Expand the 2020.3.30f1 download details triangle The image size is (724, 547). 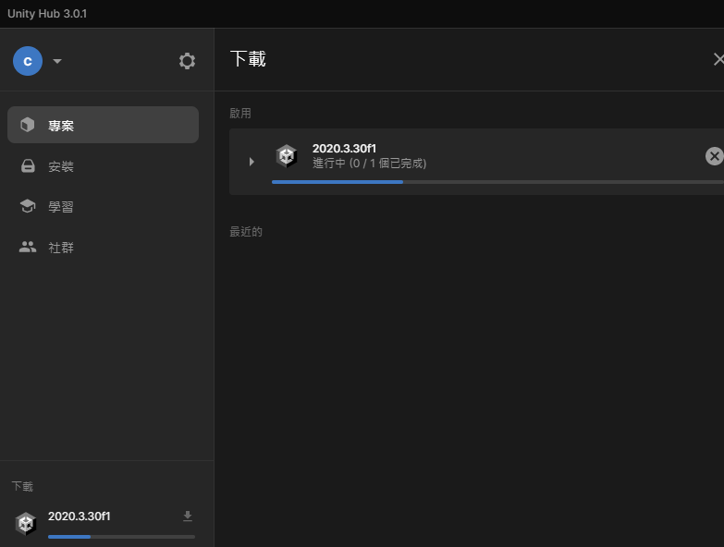[x=252, y=162]
